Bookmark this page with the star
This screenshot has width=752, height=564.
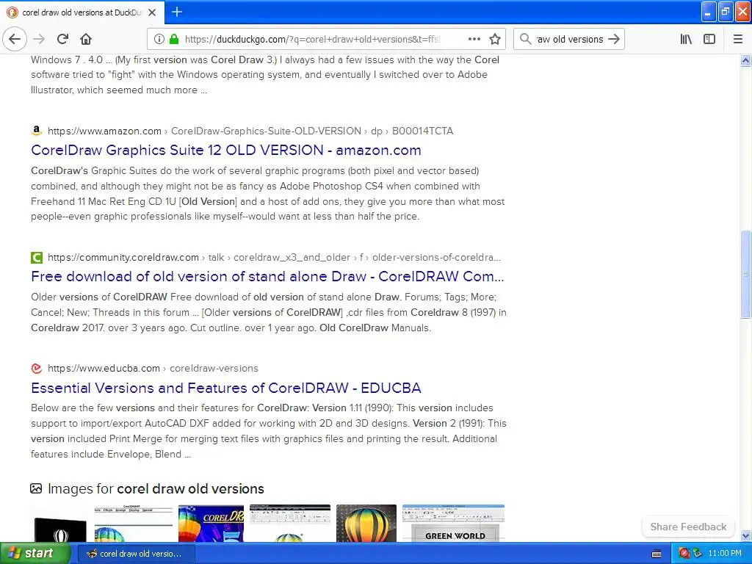[x=495, y=39]
